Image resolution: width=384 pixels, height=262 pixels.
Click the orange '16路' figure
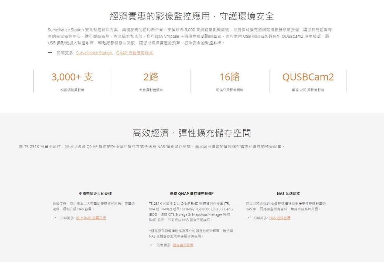(x=230, y=77)
